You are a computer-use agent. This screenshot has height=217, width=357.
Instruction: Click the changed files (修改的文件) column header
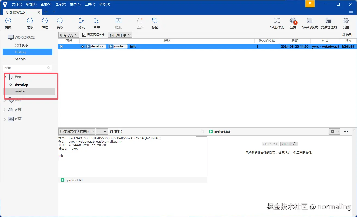coord(267,41)
